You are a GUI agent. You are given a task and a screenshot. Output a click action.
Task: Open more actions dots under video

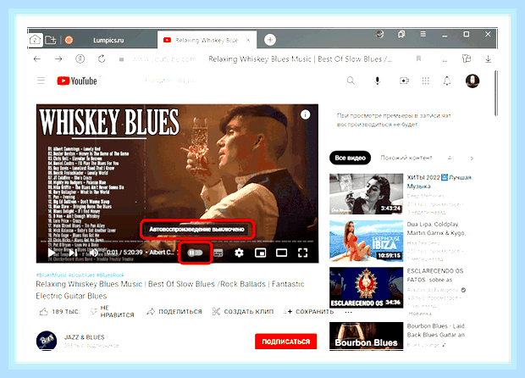(x=348, y=312)
